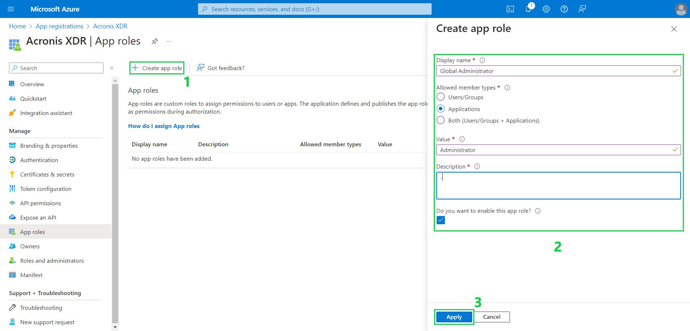Open Expose an API
This screenshot has width=690, height=331.
coord(38,217)
